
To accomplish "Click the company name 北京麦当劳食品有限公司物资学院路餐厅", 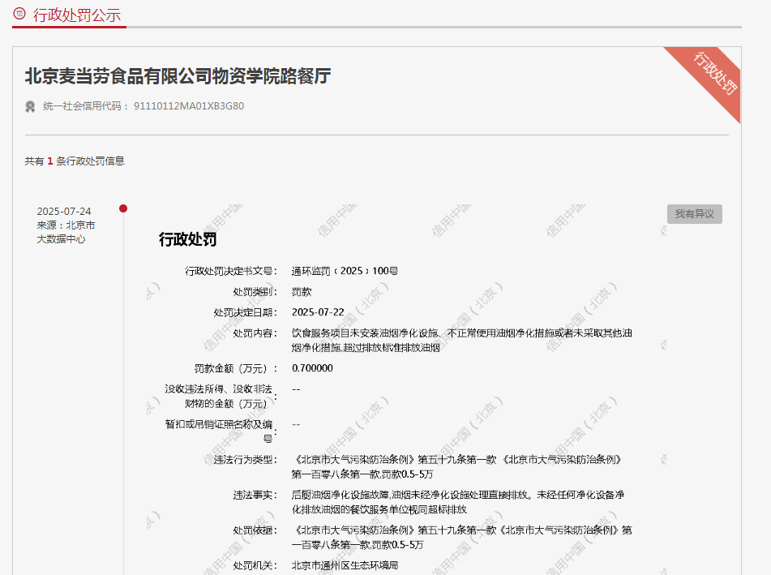I will [x=178, y=76].
